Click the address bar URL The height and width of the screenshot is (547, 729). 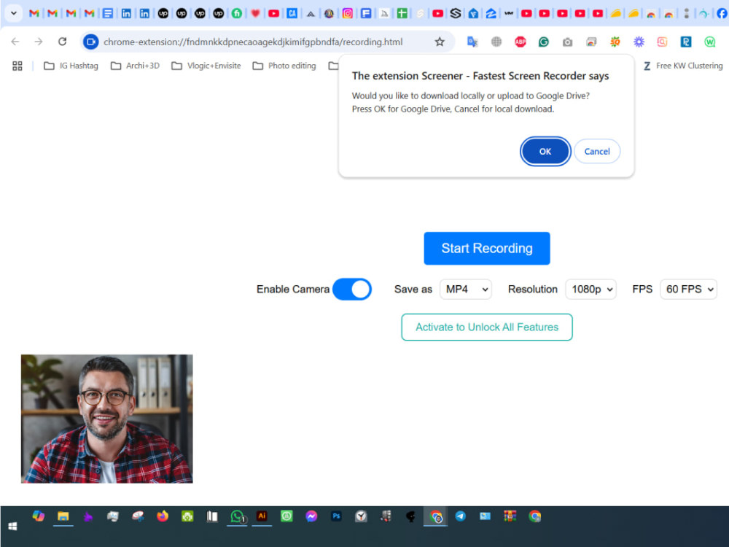point(253,42)
